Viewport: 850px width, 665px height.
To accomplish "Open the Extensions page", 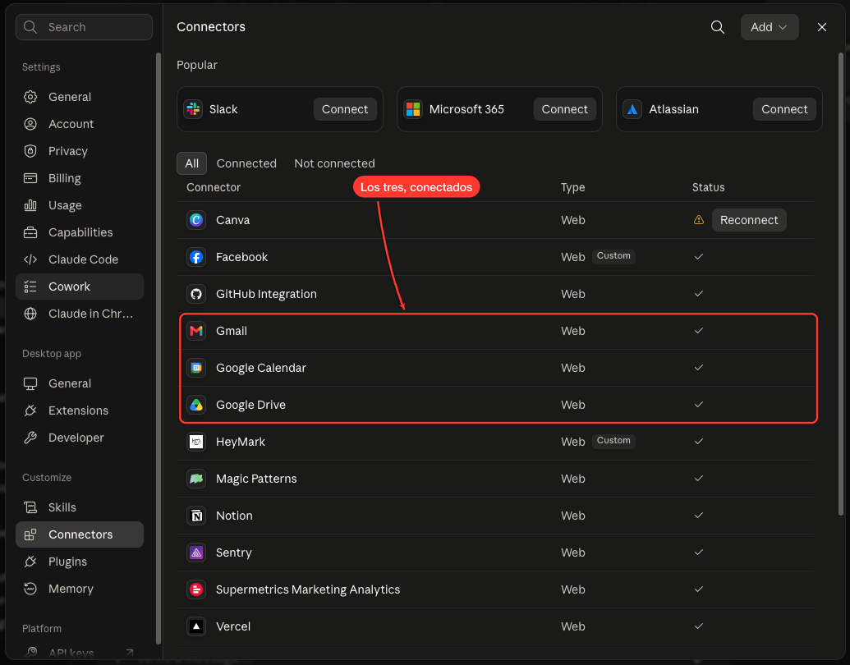I will (x=80, y=410).
